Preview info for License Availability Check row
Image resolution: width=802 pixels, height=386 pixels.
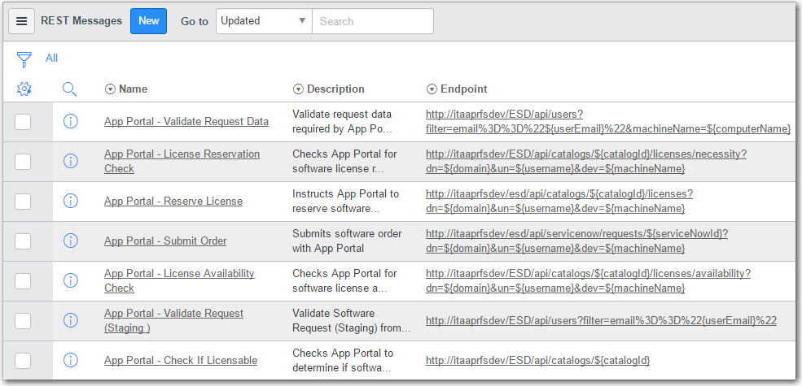(x=71, y=280)
